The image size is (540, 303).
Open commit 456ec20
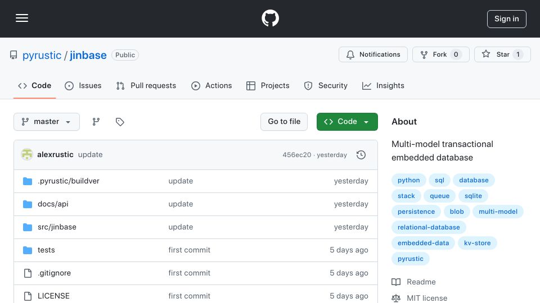(x=297, y=155)
